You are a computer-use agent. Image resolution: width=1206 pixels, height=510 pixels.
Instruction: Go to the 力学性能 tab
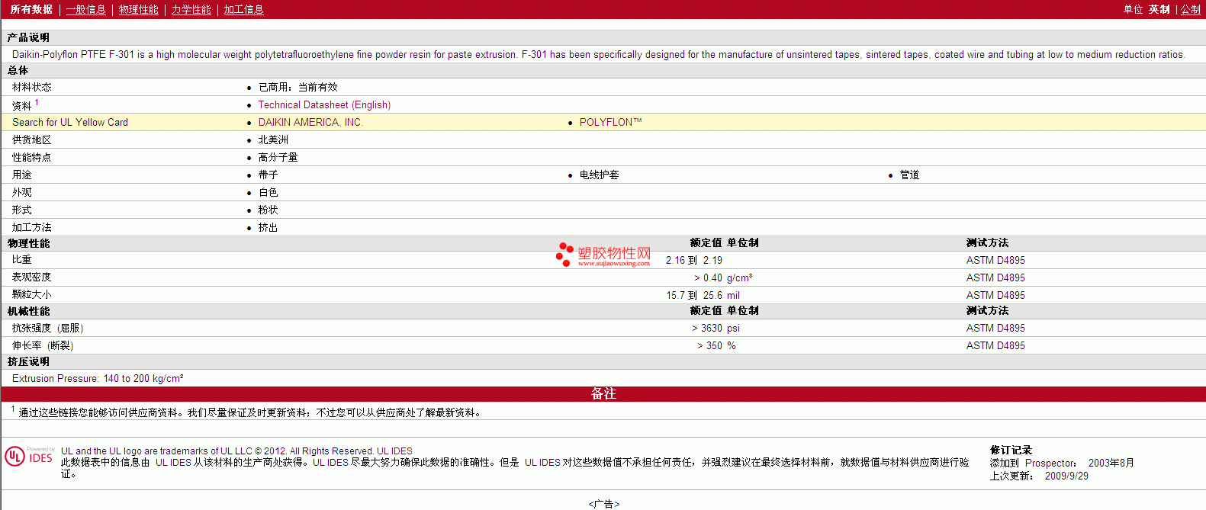click(x=191, y=9)
